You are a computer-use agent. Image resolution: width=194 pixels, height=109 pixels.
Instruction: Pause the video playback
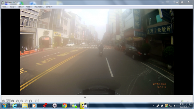tap(8, 101)
